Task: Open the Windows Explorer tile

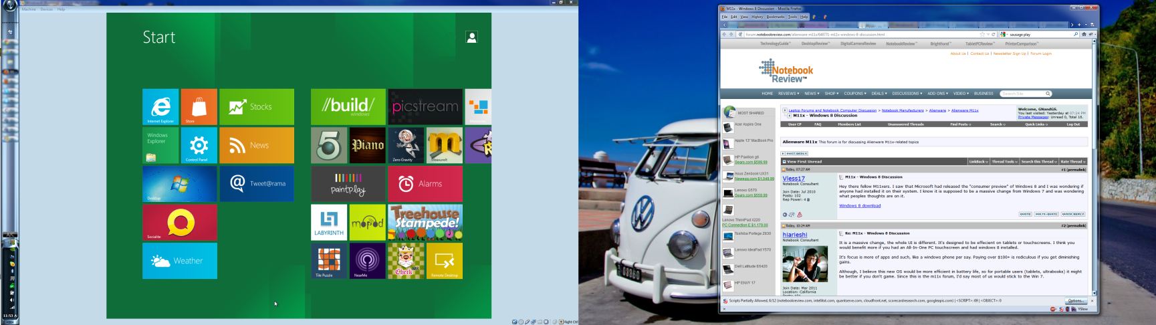Action: coord(160,146)
